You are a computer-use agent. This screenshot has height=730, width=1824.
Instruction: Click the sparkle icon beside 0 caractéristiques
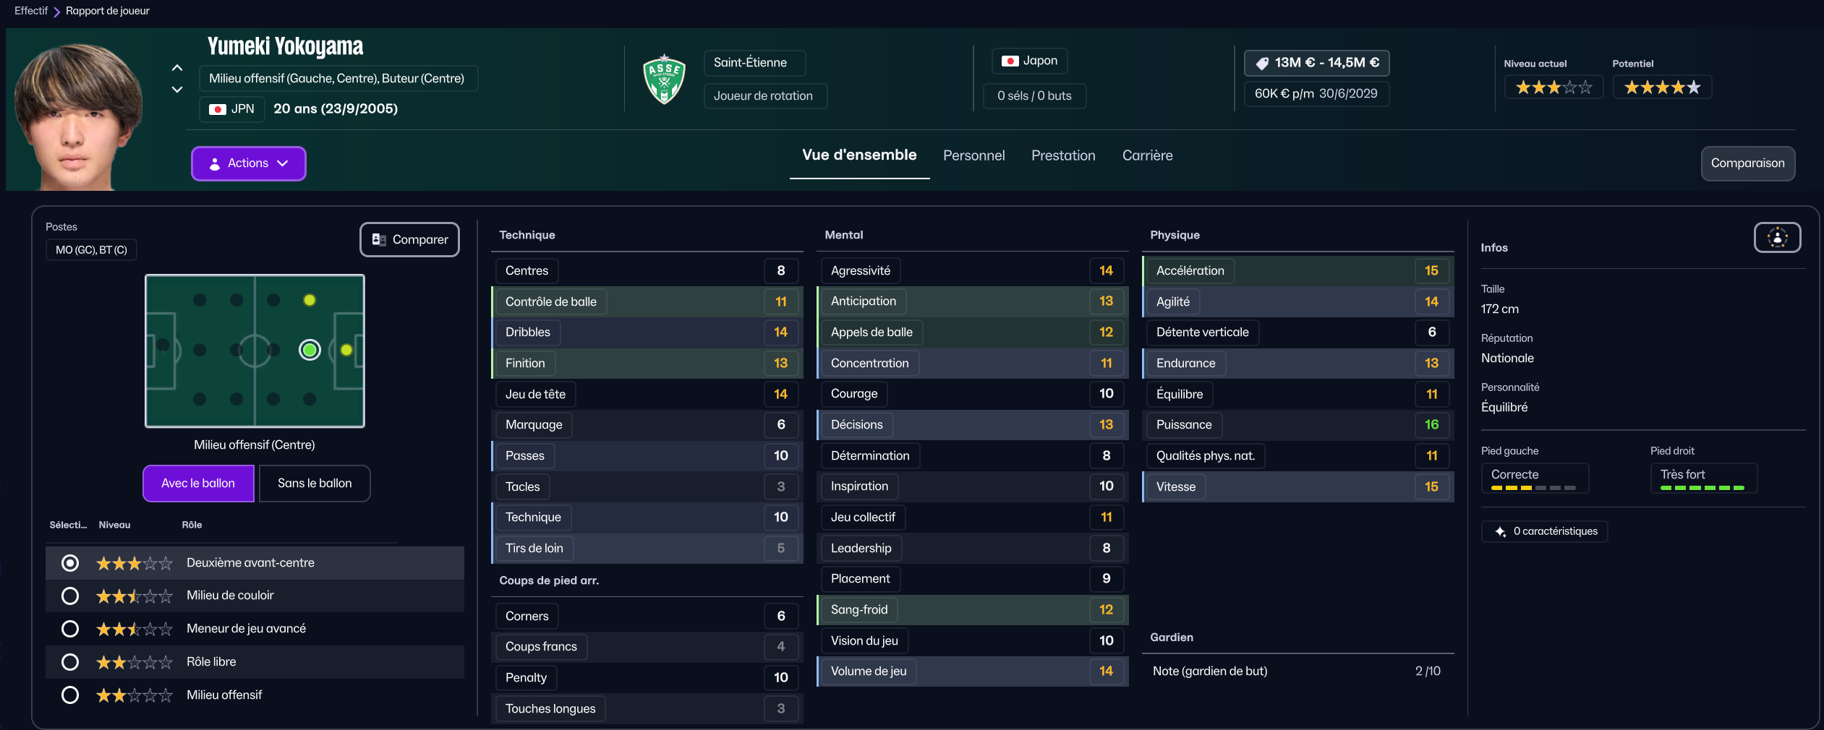pos(1500,531)
